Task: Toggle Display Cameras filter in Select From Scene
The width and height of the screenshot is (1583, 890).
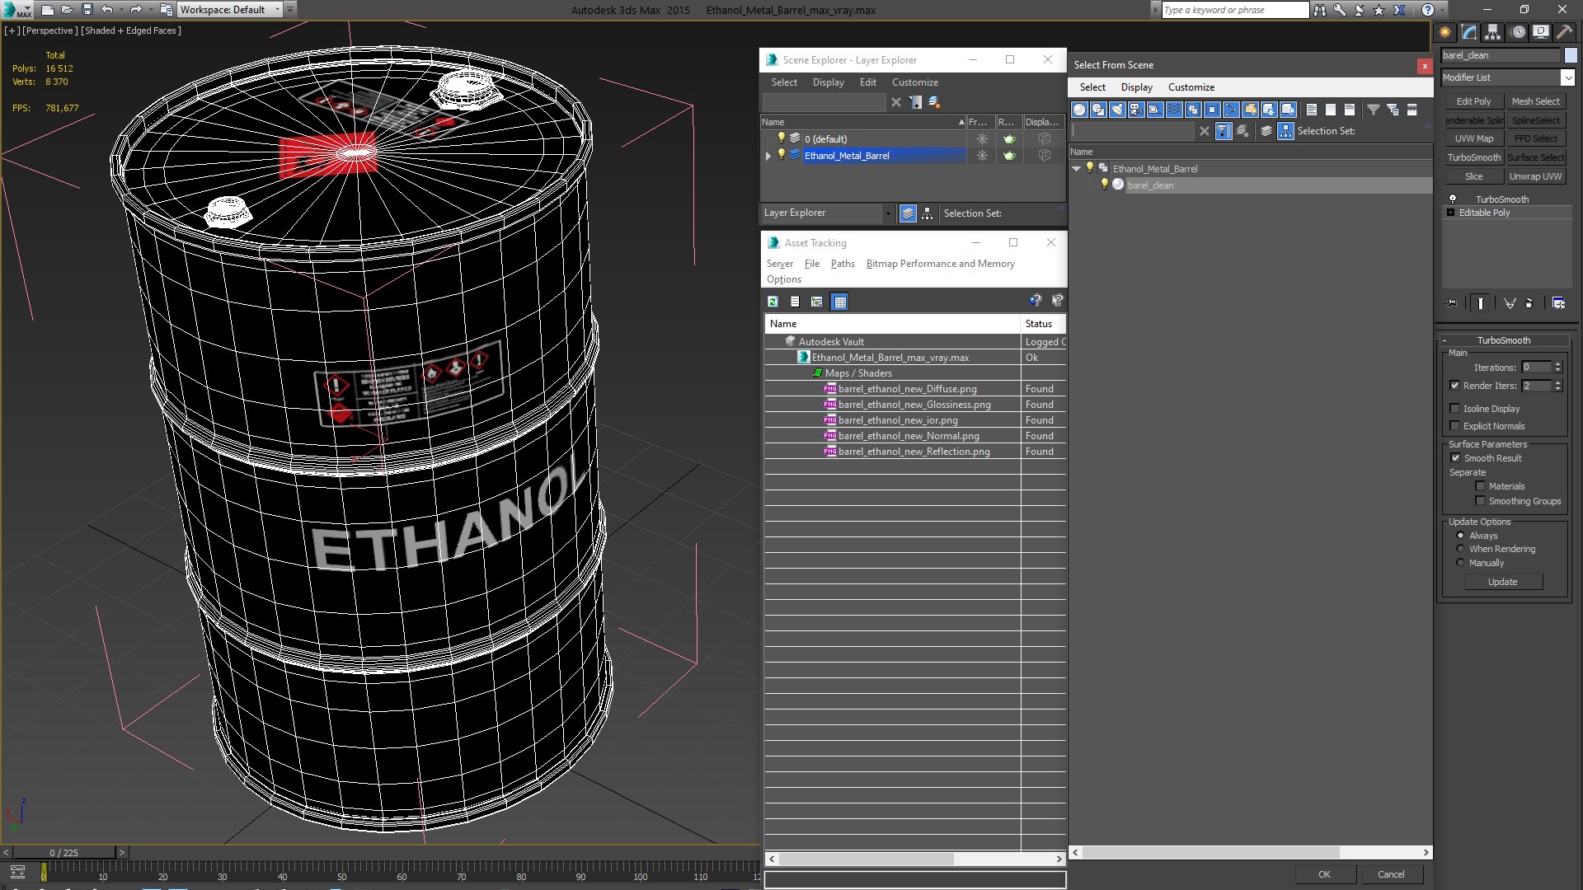Action: (x=1136, y=110)
